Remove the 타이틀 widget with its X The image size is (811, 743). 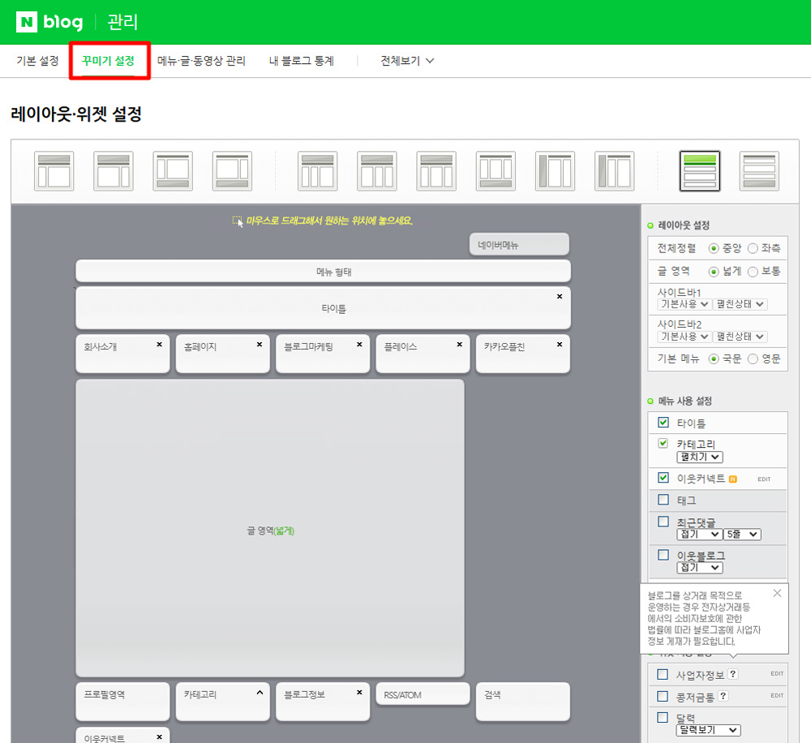[560, 297]
